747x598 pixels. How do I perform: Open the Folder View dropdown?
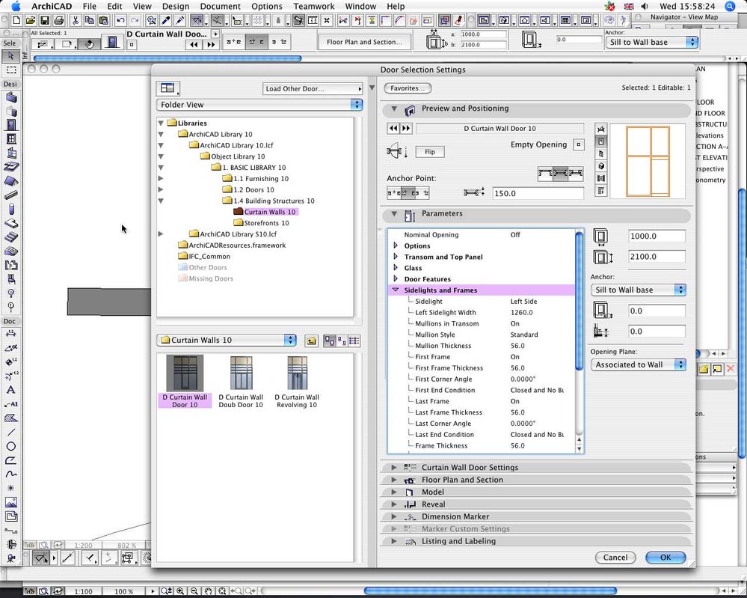tap(259, 105)
